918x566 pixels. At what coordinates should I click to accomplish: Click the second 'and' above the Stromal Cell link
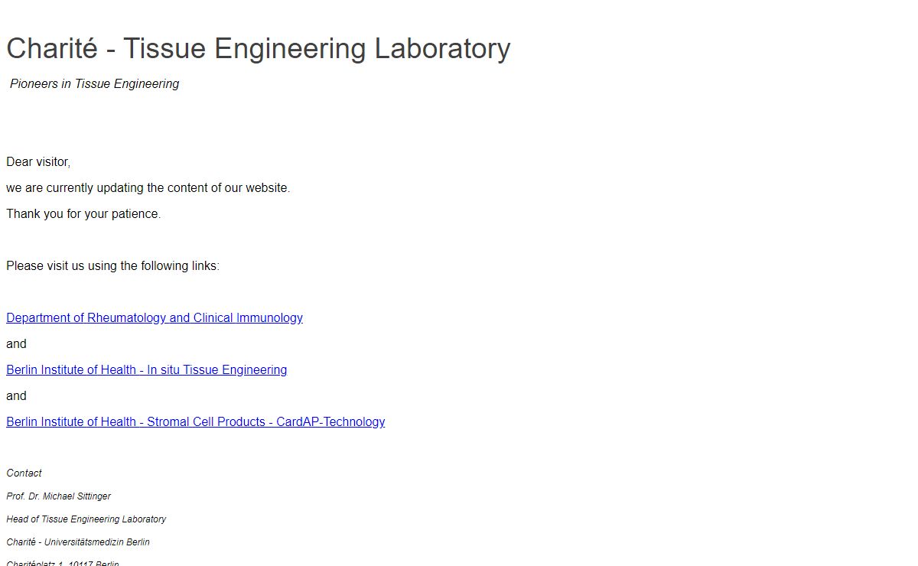16,396
